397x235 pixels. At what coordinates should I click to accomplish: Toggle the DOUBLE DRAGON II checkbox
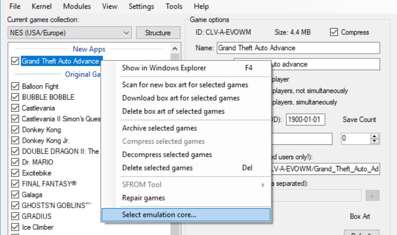point(15,151)
